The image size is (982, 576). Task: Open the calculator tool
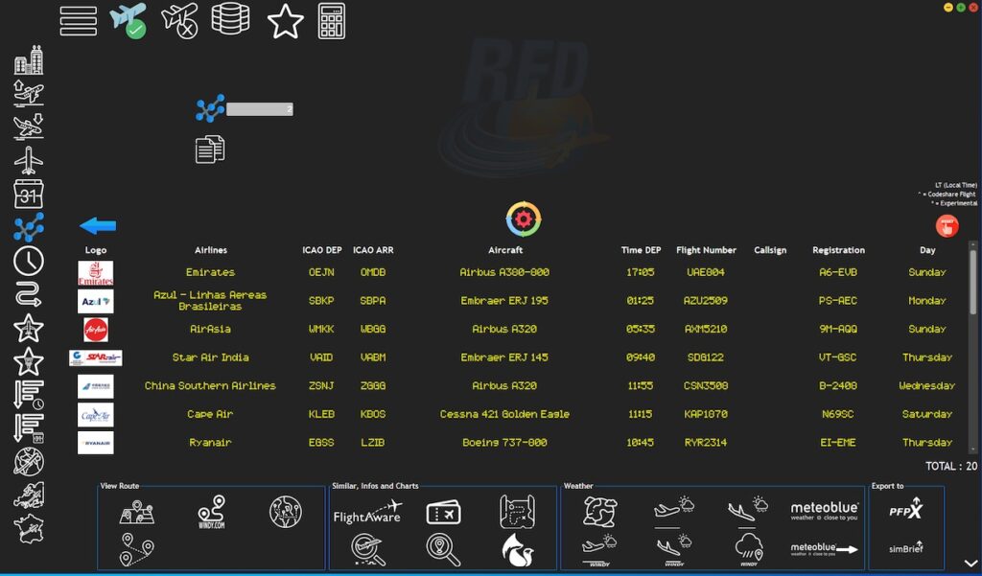331,21
